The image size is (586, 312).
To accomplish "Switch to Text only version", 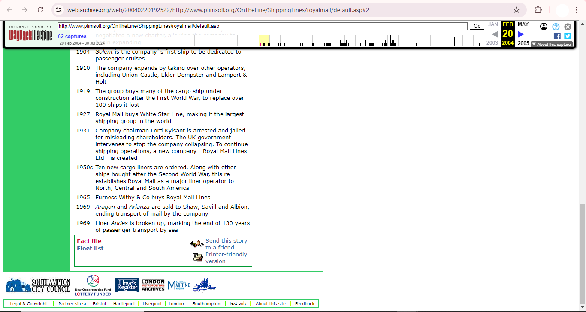I will pyautogui.click(x=238, y=303).
